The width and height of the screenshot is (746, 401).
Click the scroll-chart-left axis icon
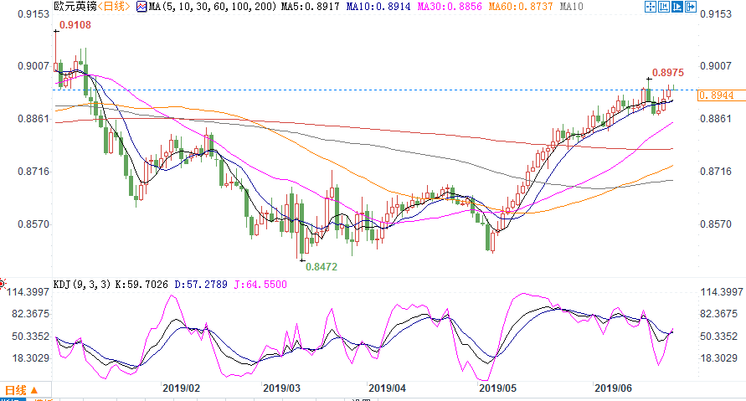click(x=664, y=7)
